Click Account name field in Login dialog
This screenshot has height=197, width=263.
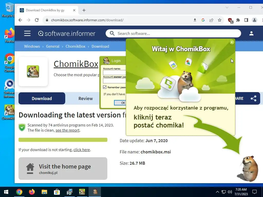pyautogui.click(x=114, y=73)
